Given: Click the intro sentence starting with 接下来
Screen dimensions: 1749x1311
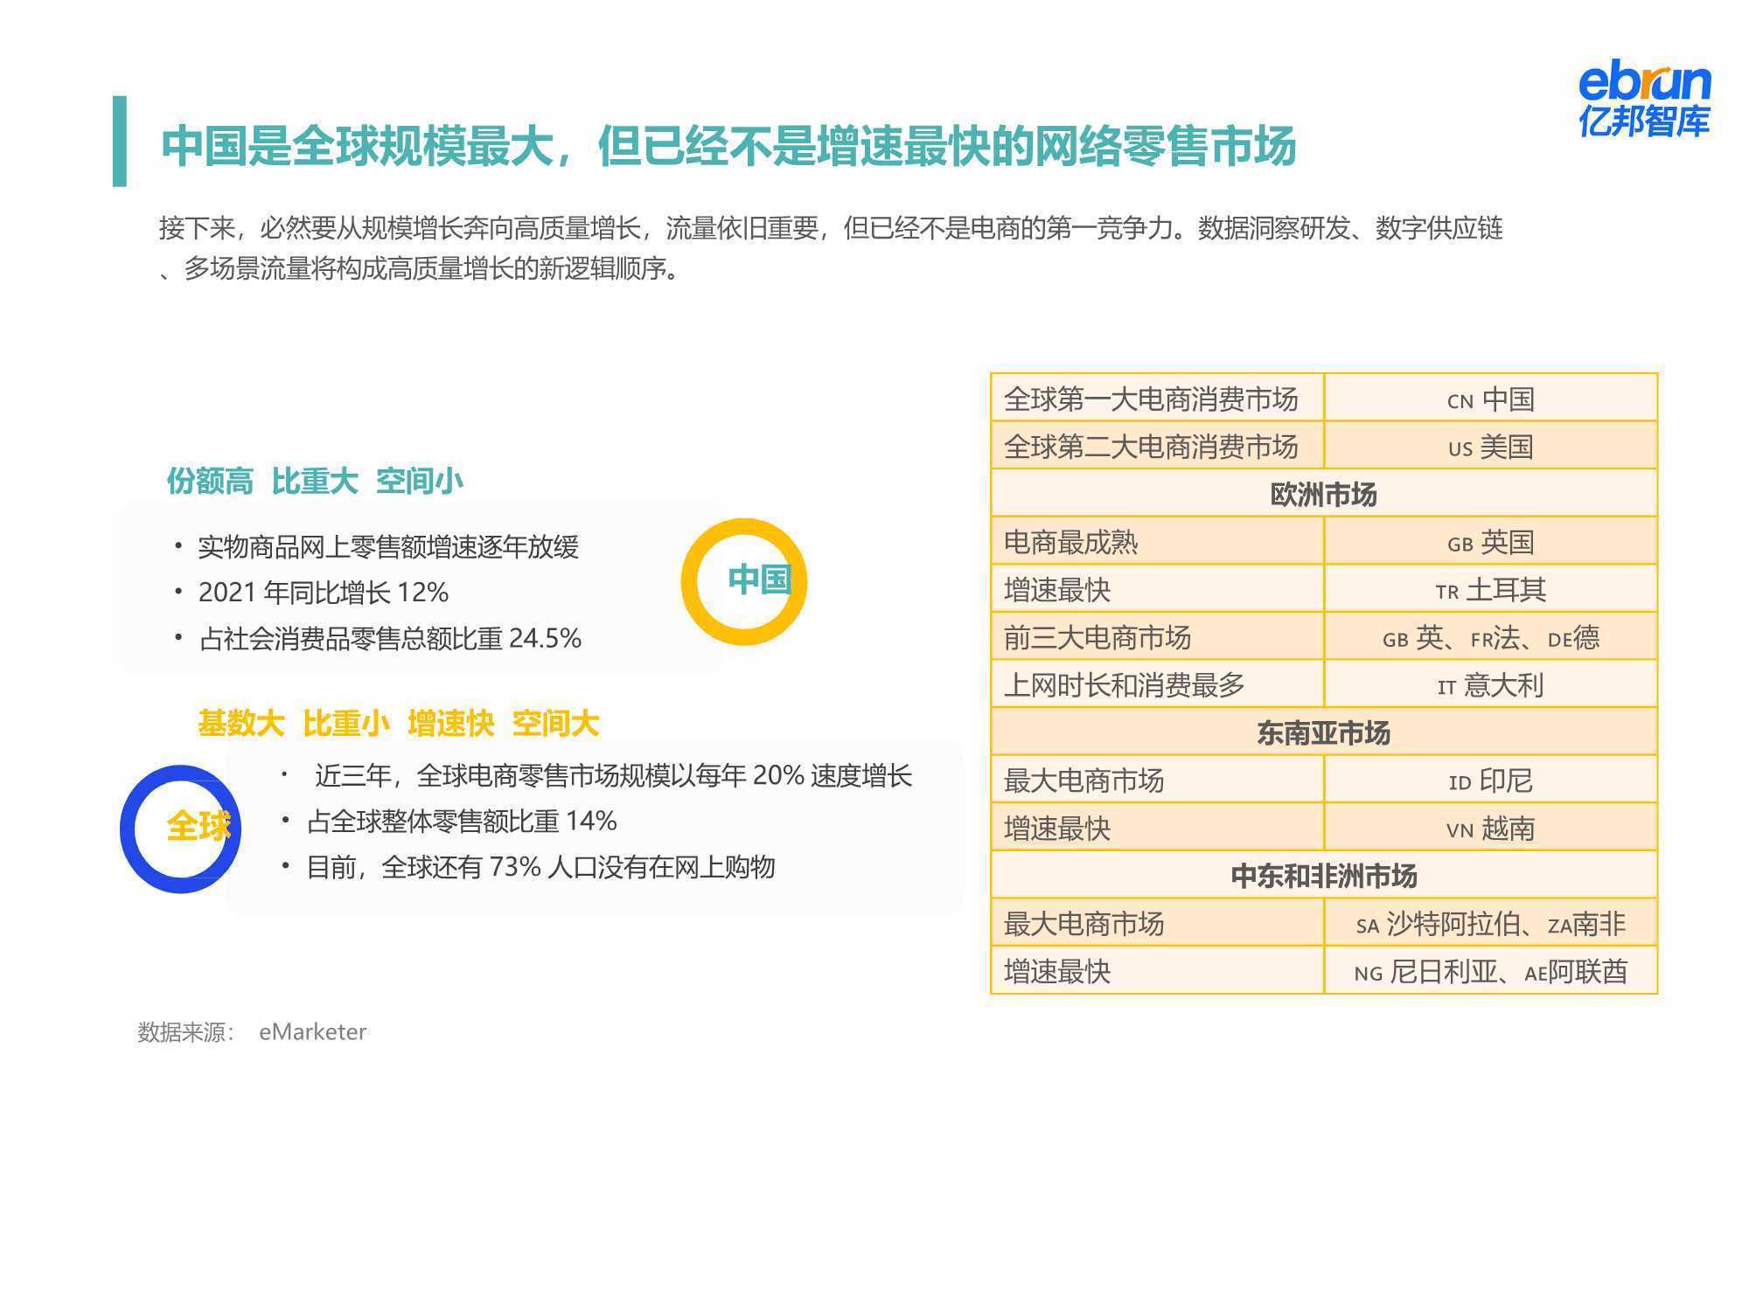Looking at the screenshot, I should pyautogui.click(x=831, y=228).
